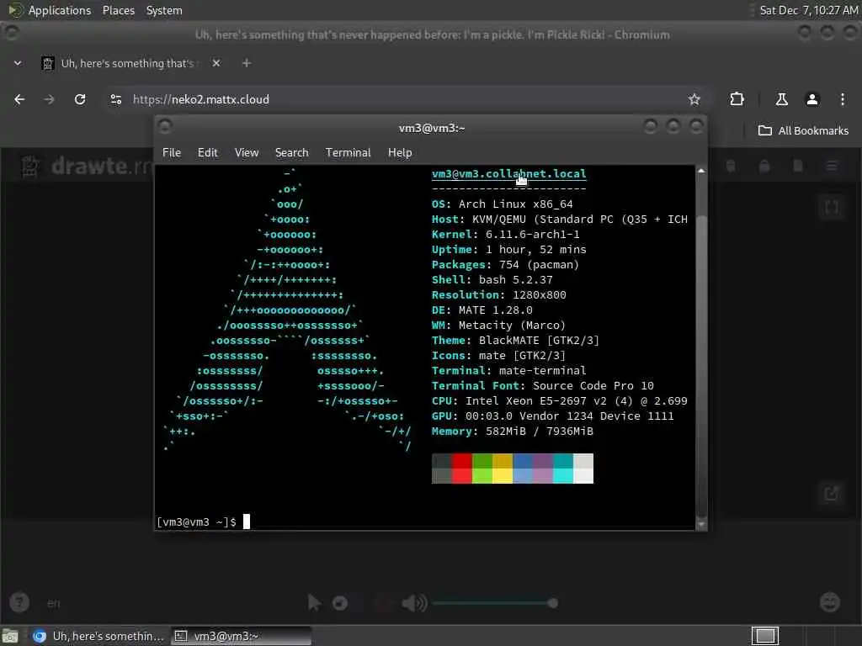Open the Terminal menu in terminal window
Viewport: 862px width, 646px height.
coord(348,153)
